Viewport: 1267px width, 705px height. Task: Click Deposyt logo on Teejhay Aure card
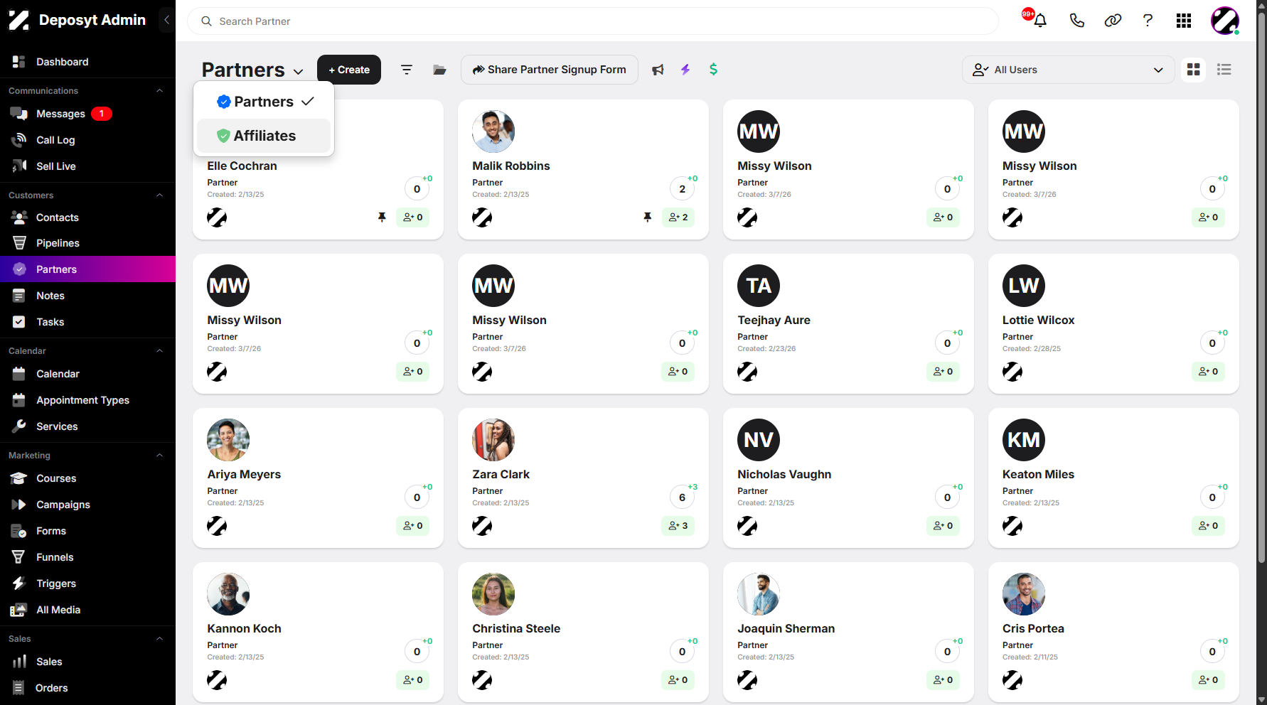coord(747,372)
